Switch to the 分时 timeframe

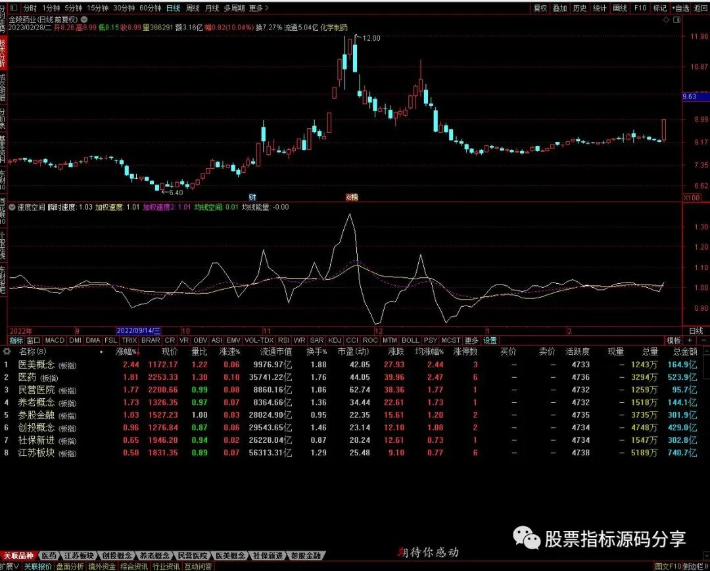(30, 8)
